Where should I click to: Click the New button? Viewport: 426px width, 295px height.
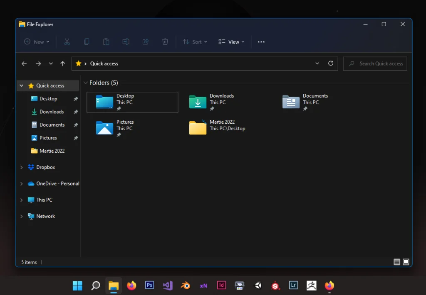[37, 42]
